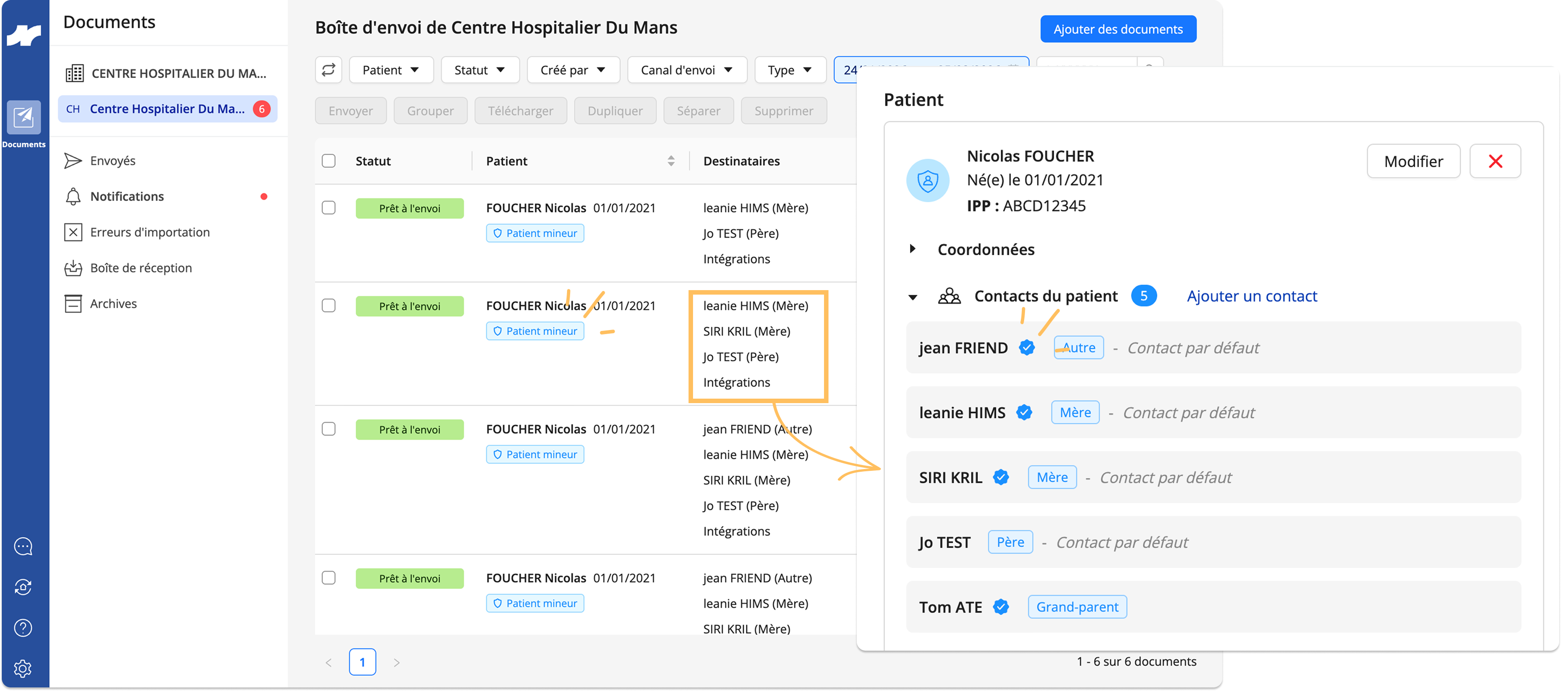Screen dimensions: 1561x691
Task: Click the Supprimer button
Action: click(x=784, y=111)
